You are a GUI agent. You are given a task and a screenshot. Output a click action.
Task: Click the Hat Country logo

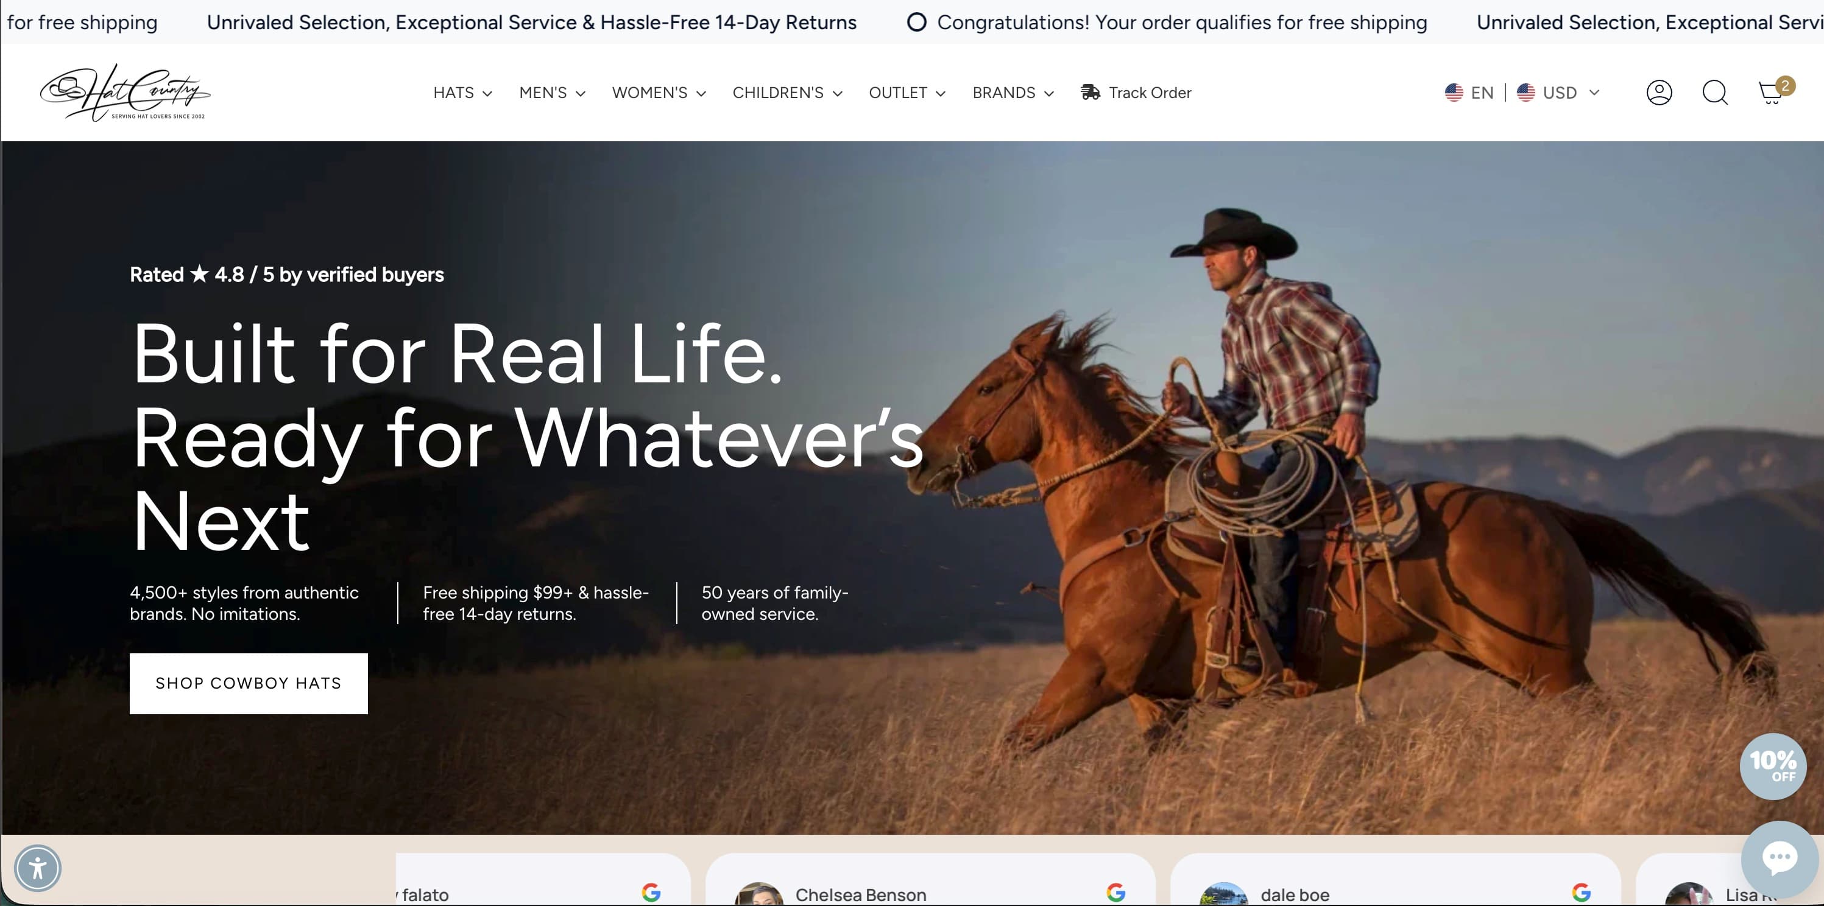click(x=125, y=93)
